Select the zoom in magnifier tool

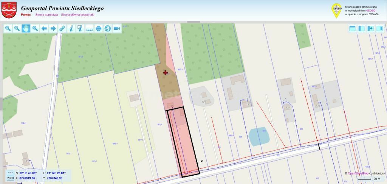[x=8, y=28]
